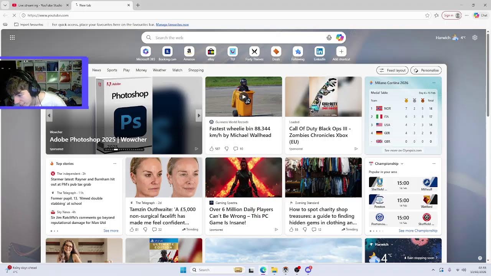Screen dimensions: 491x276
Task: Click the Sign in button
Action: 451,15
